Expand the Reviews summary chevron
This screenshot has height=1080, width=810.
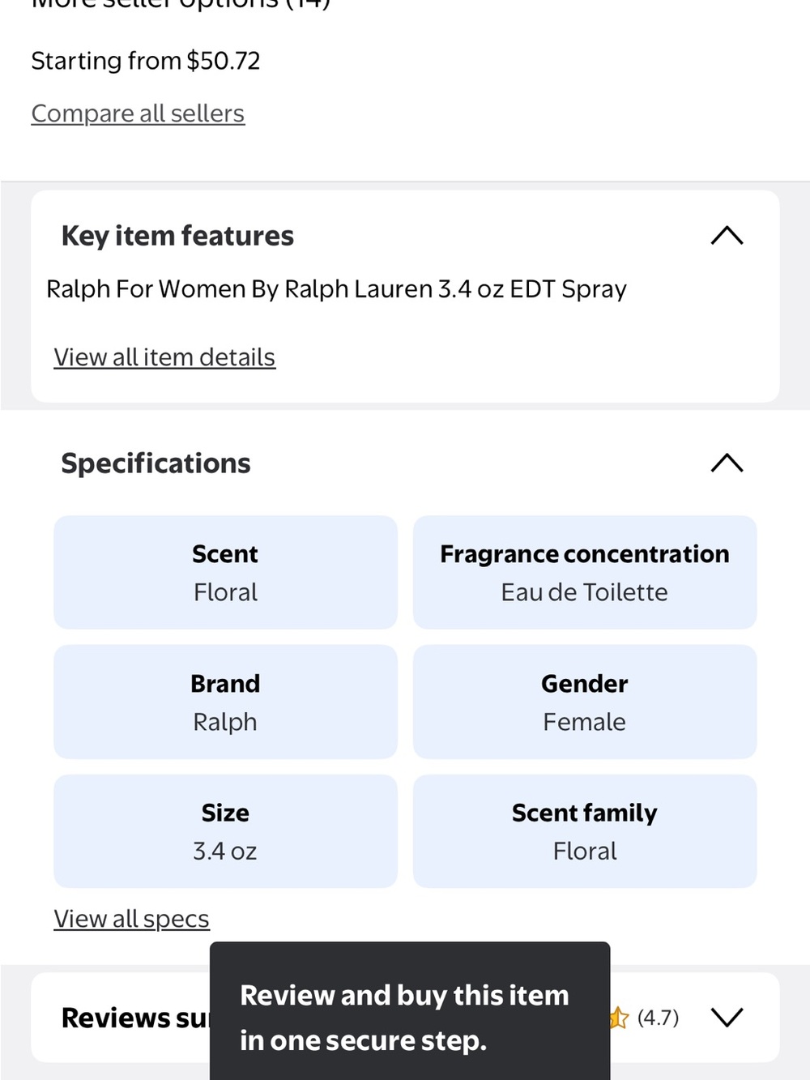(727, 1017)
